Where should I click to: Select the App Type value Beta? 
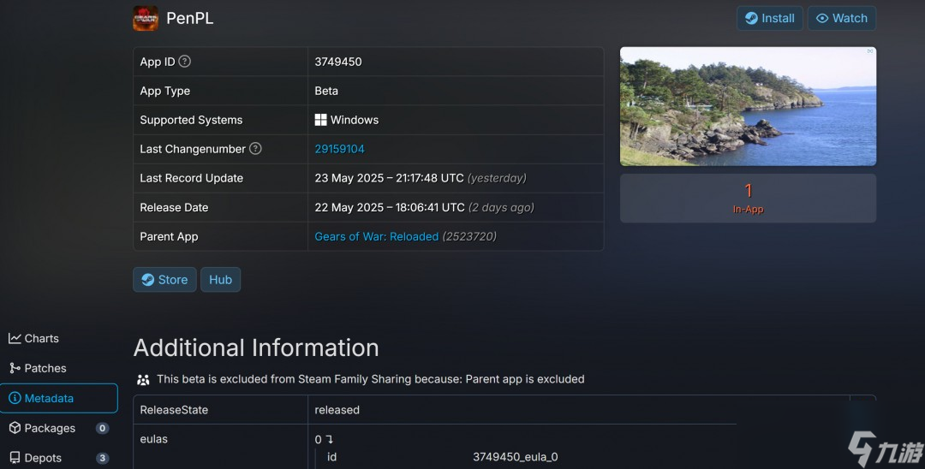point(326,91)
